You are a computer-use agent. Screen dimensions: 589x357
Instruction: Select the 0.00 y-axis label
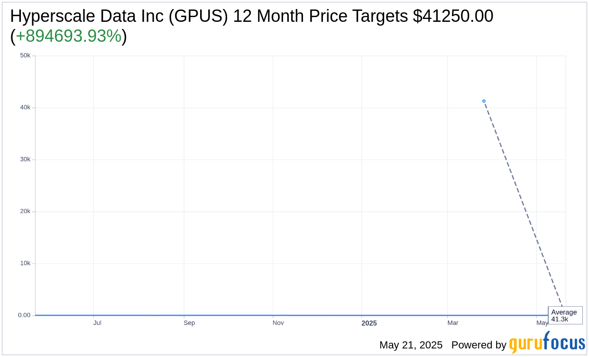pyautogui.click(x=24, y=315)
